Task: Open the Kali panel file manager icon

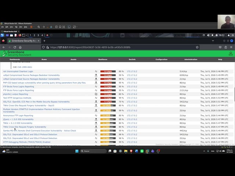Action: point(11,35)
